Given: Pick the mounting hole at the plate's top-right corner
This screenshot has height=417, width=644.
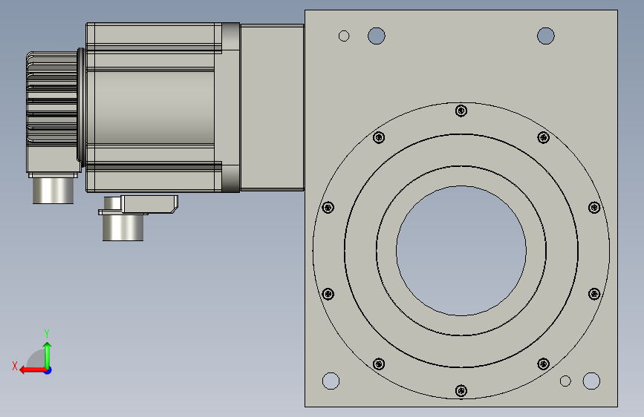Looking at the screenshot, I should [546, 36].
